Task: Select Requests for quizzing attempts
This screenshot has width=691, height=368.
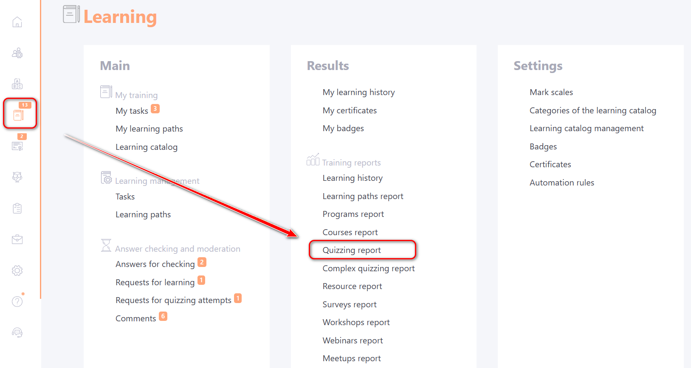Action: coord(173,300)
